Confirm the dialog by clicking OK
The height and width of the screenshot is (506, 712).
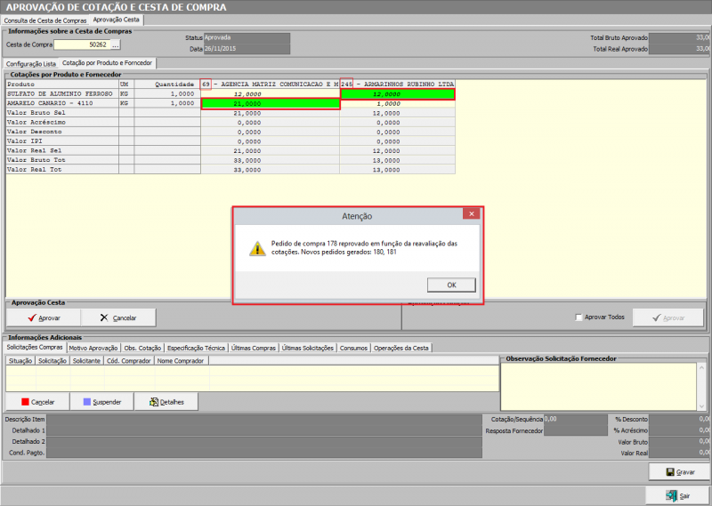pos(450,285)
